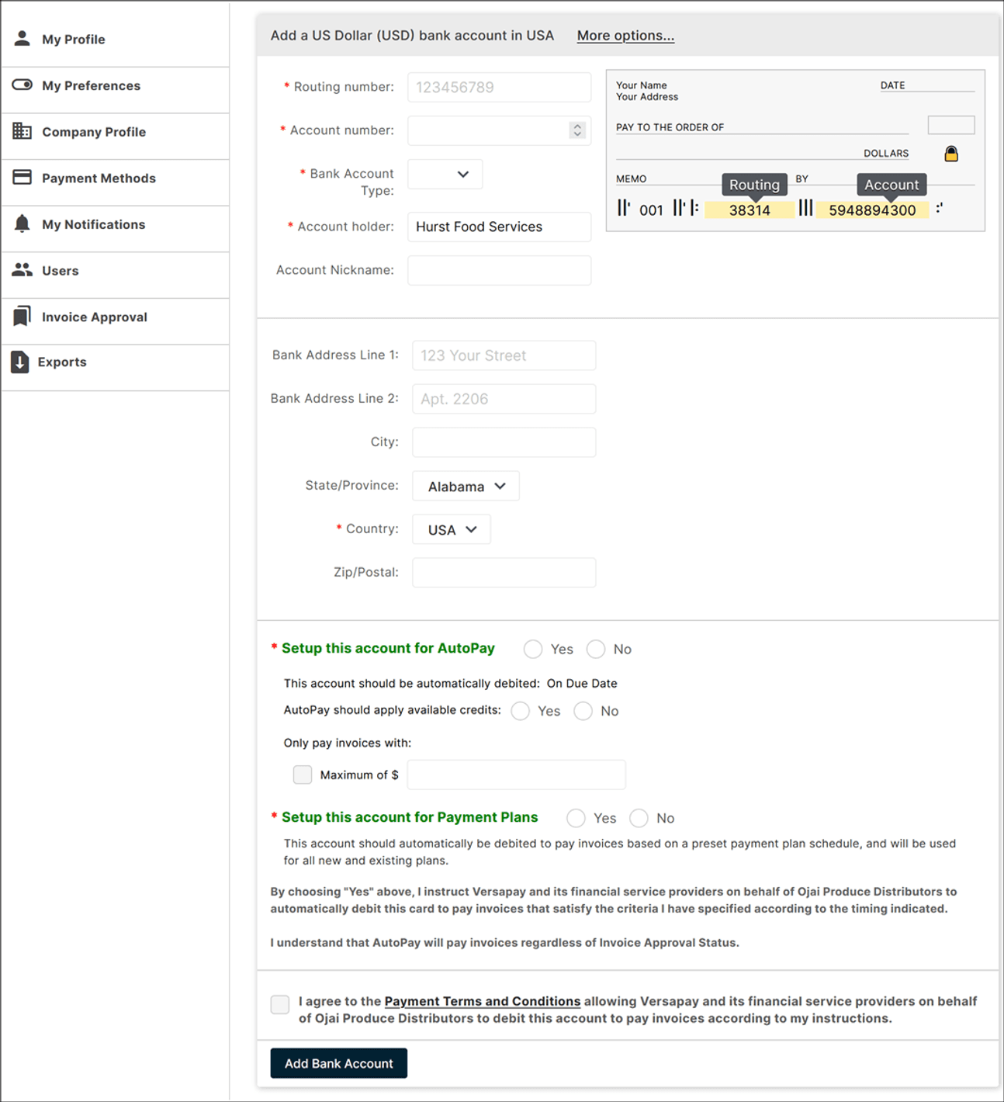Select No for Payment Plans setup
1004x1102 pixels.
tap(639, 818)
